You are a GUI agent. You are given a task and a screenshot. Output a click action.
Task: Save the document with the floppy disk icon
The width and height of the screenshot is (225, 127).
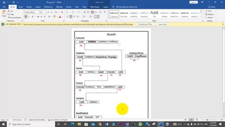click(x=4, y=2)
